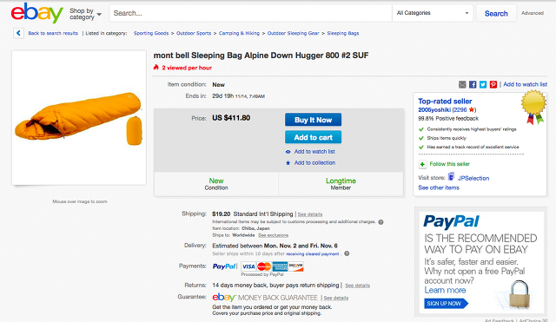This screenshot has height=322, width=556.
Task: Toggle Add to watch list with eye icon
Action: pos(311,152)
